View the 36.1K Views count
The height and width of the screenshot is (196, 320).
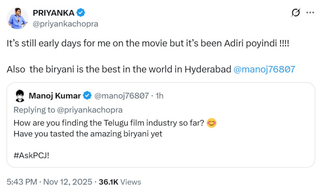(120, 182)
